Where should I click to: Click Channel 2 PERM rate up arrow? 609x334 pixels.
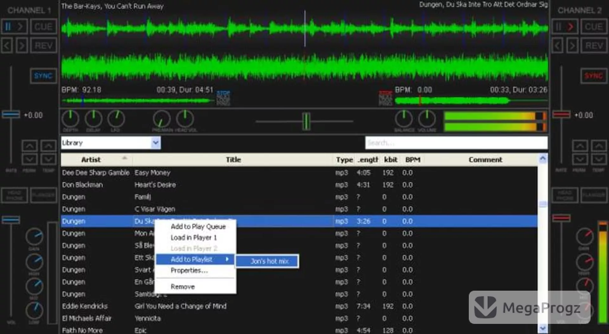[580, 146]
